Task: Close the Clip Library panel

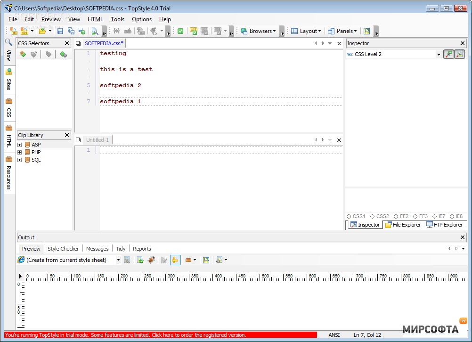Action: (67, 135)
